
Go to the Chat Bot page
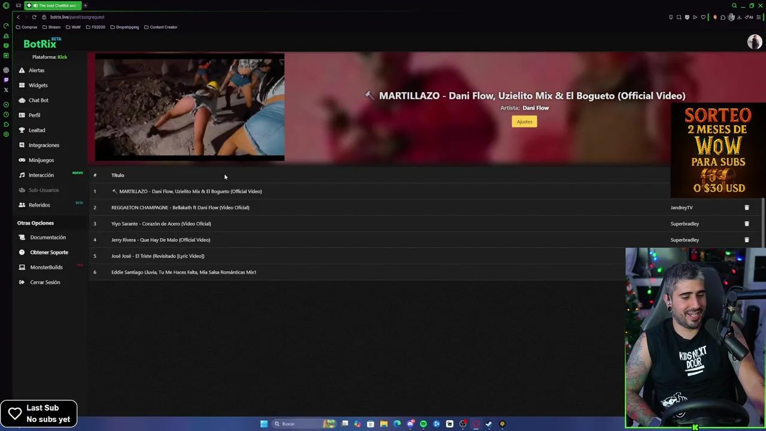(38, 100)
